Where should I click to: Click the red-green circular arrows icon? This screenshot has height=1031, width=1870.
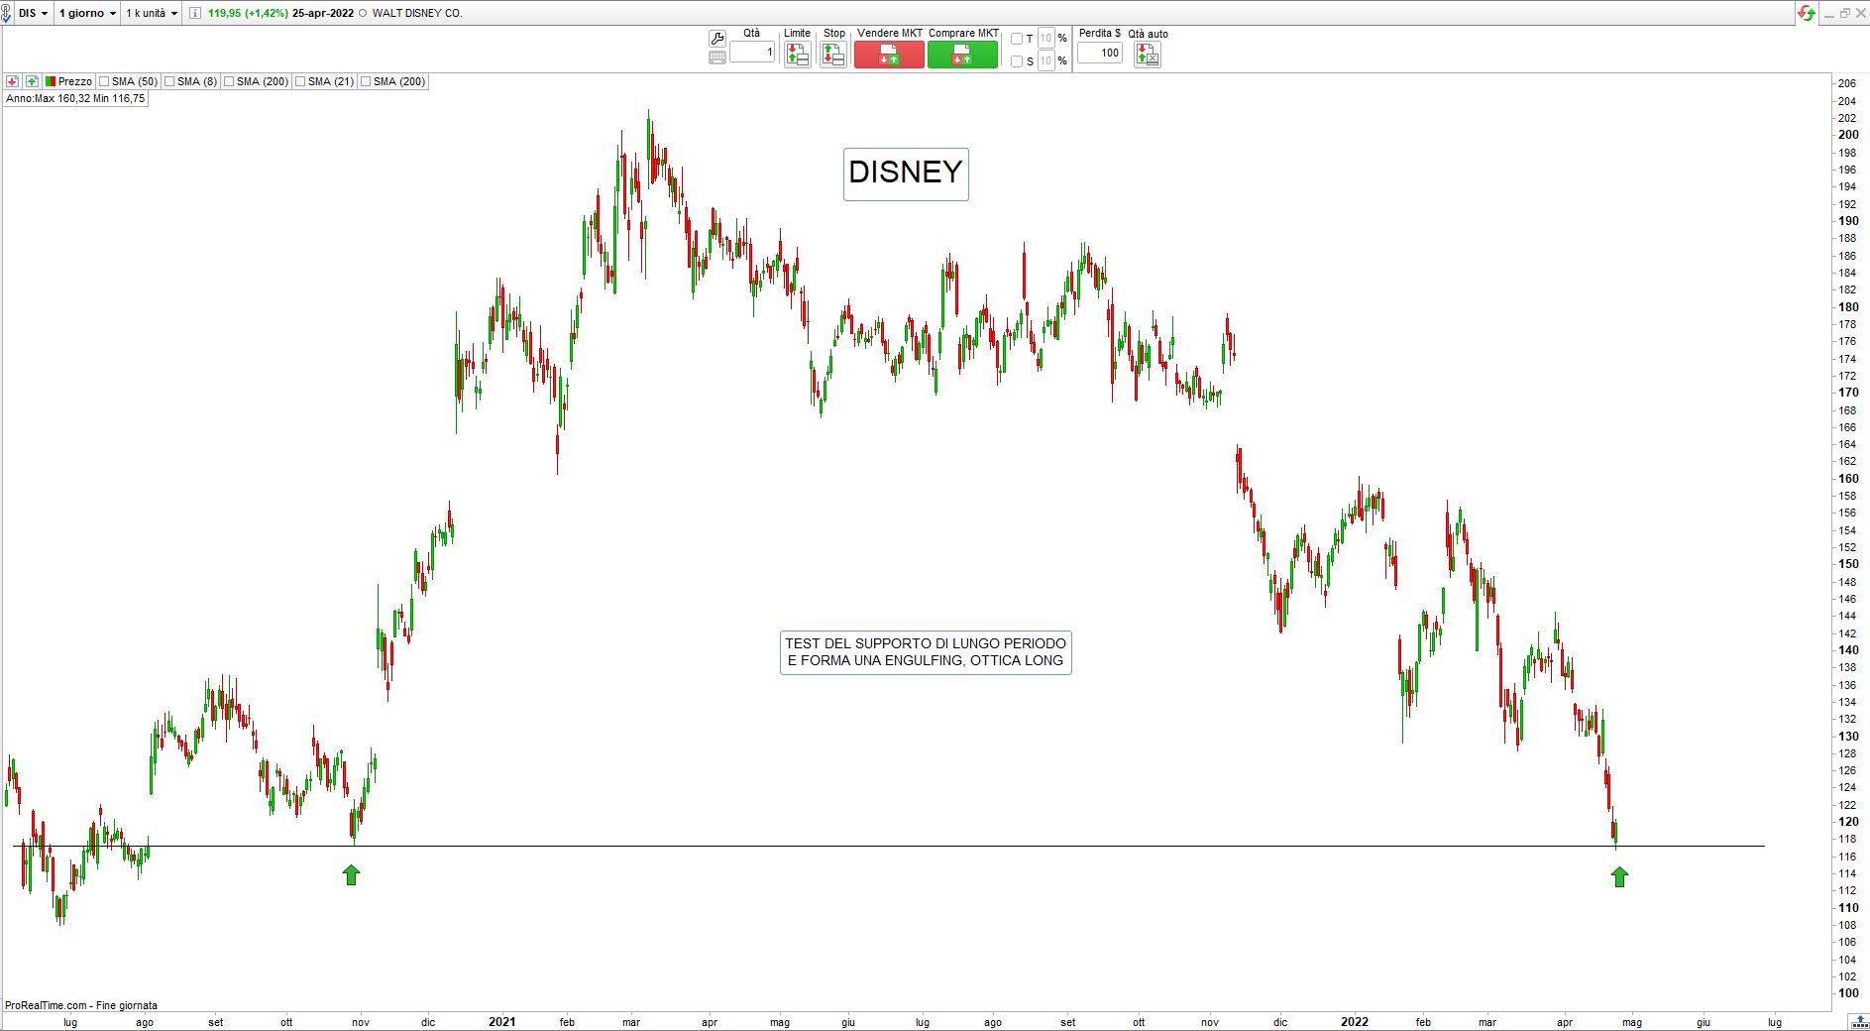1806,13
